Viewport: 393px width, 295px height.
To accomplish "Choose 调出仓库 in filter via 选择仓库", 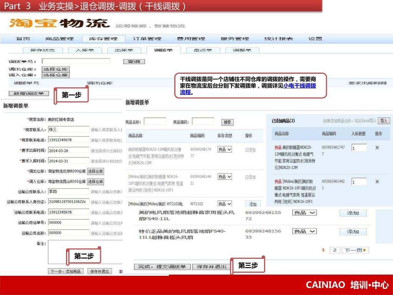I will click(55, 69).
